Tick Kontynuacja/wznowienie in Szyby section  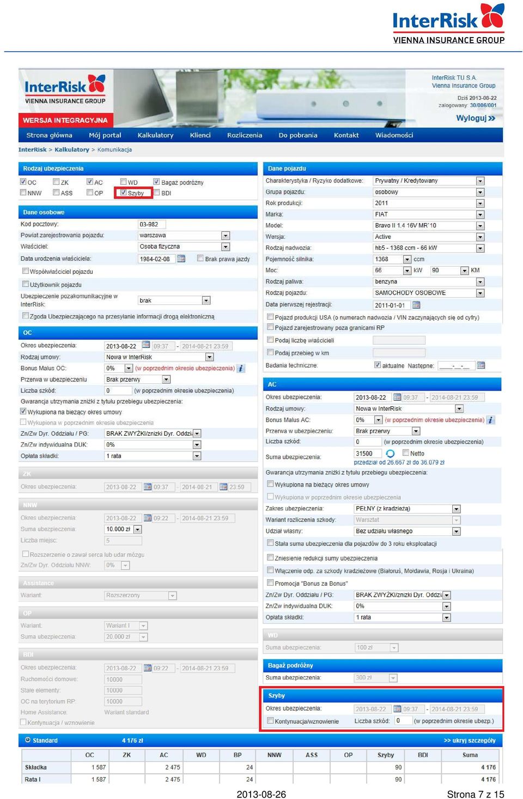(270, 720)
